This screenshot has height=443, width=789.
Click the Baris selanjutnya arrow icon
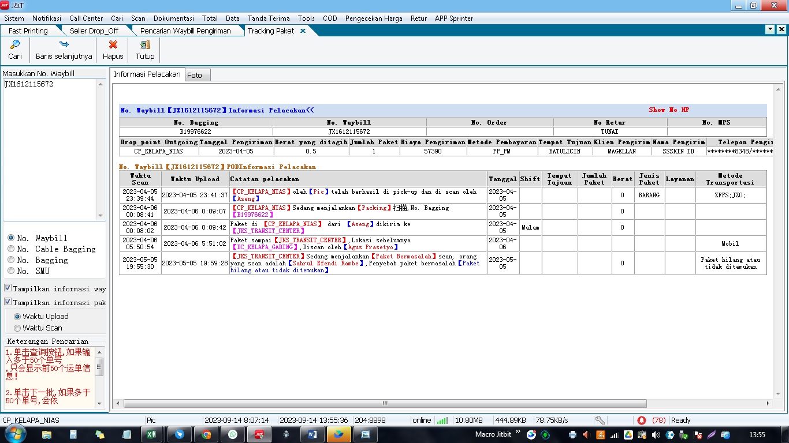click(x=64, y=44)
